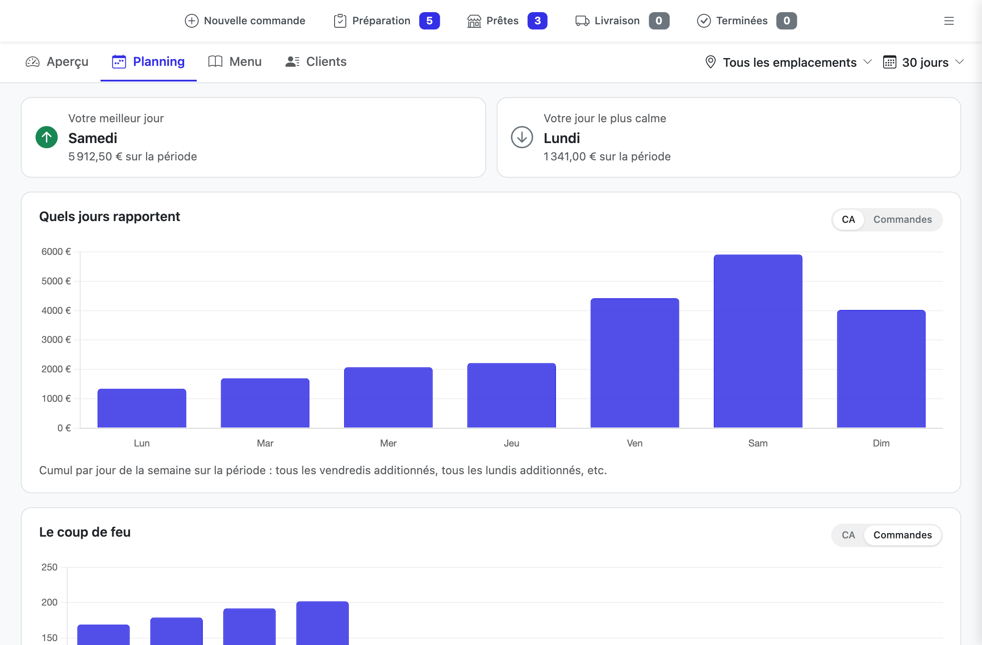Click the checkmark circle icon beside Terminées
The height and width of the screenshot is (645, 982).
click(x=704, y=21)
